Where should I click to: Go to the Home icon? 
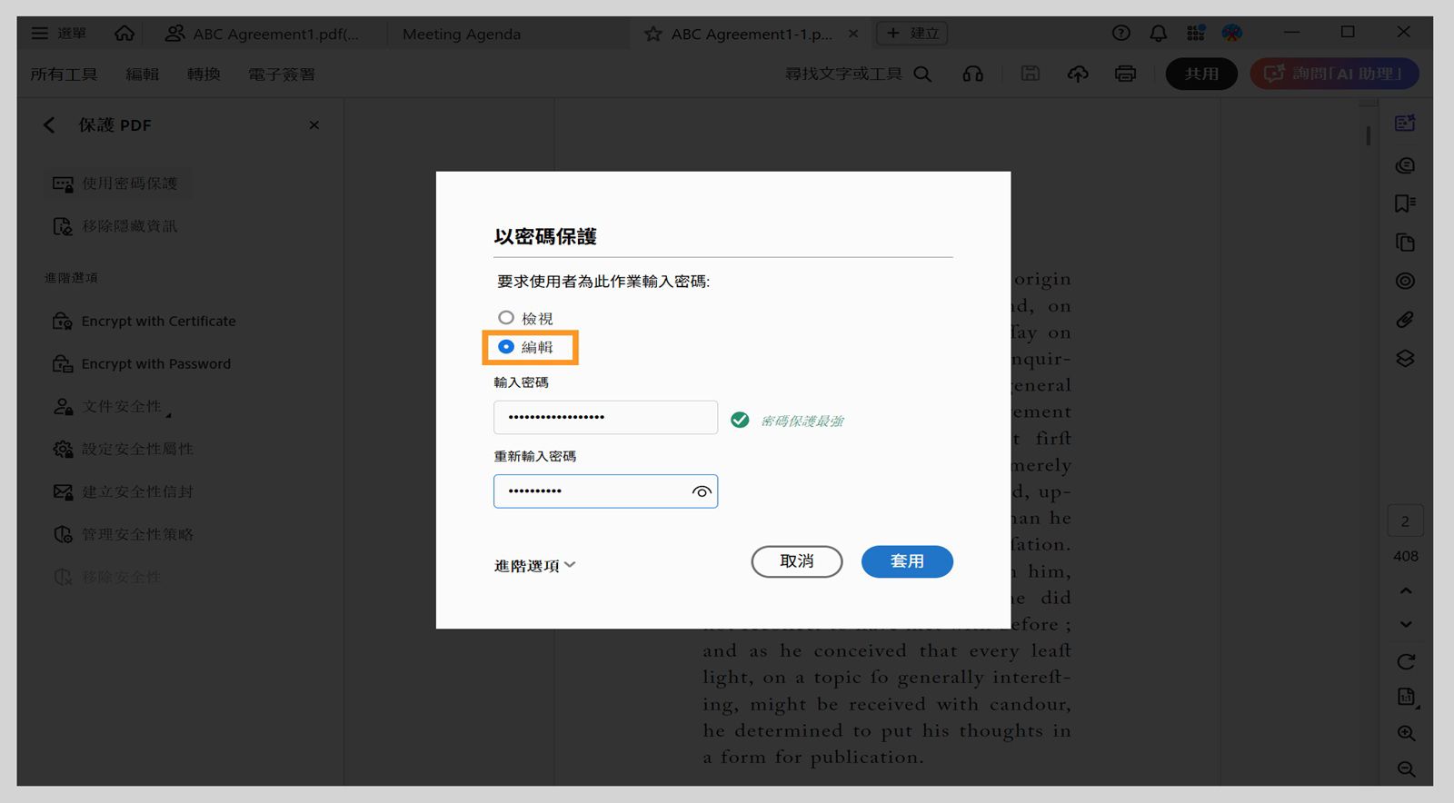click(124, 34)
